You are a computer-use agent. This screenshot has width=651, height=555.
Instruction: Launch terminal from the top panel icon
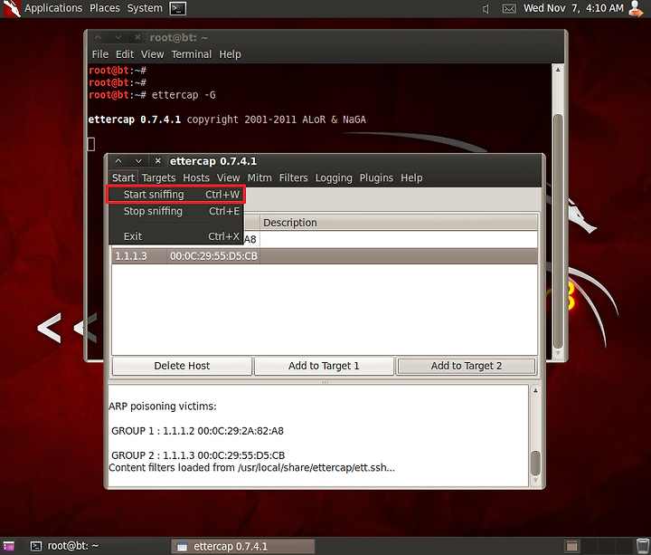pyautogui.click(x=178, y=8)
